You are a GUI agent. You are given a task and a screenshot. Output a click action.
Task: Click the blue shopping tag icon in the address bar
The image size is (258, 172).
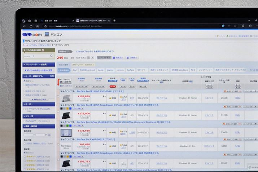223,26
